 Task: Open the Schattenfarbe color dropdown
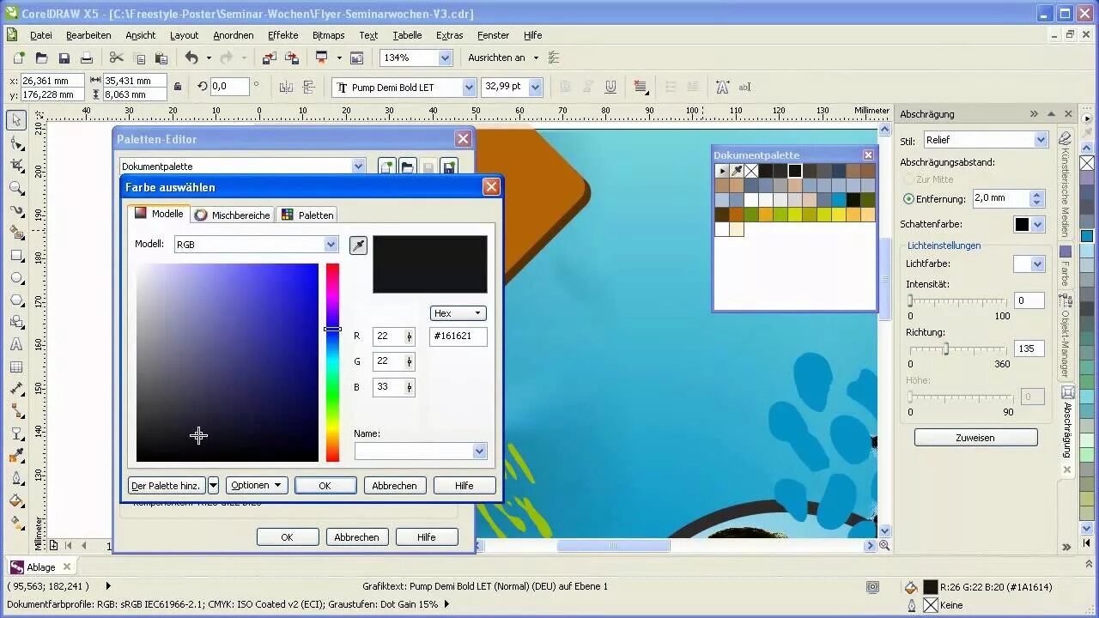(1038, 225)
